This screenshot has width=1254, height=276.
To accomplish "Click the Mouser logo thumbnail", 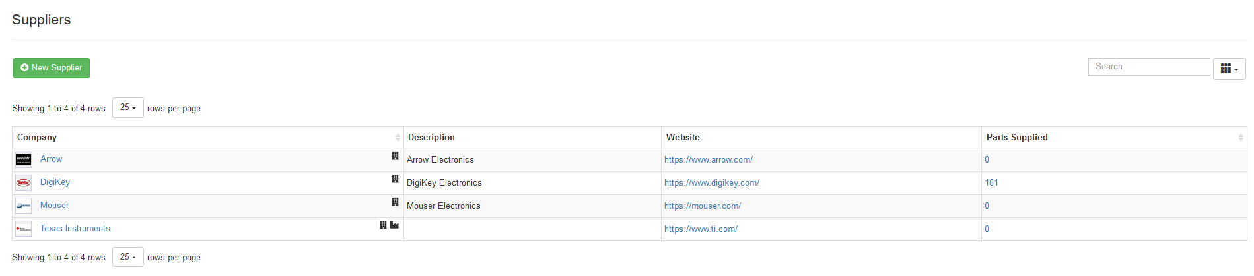I will 24,206.
